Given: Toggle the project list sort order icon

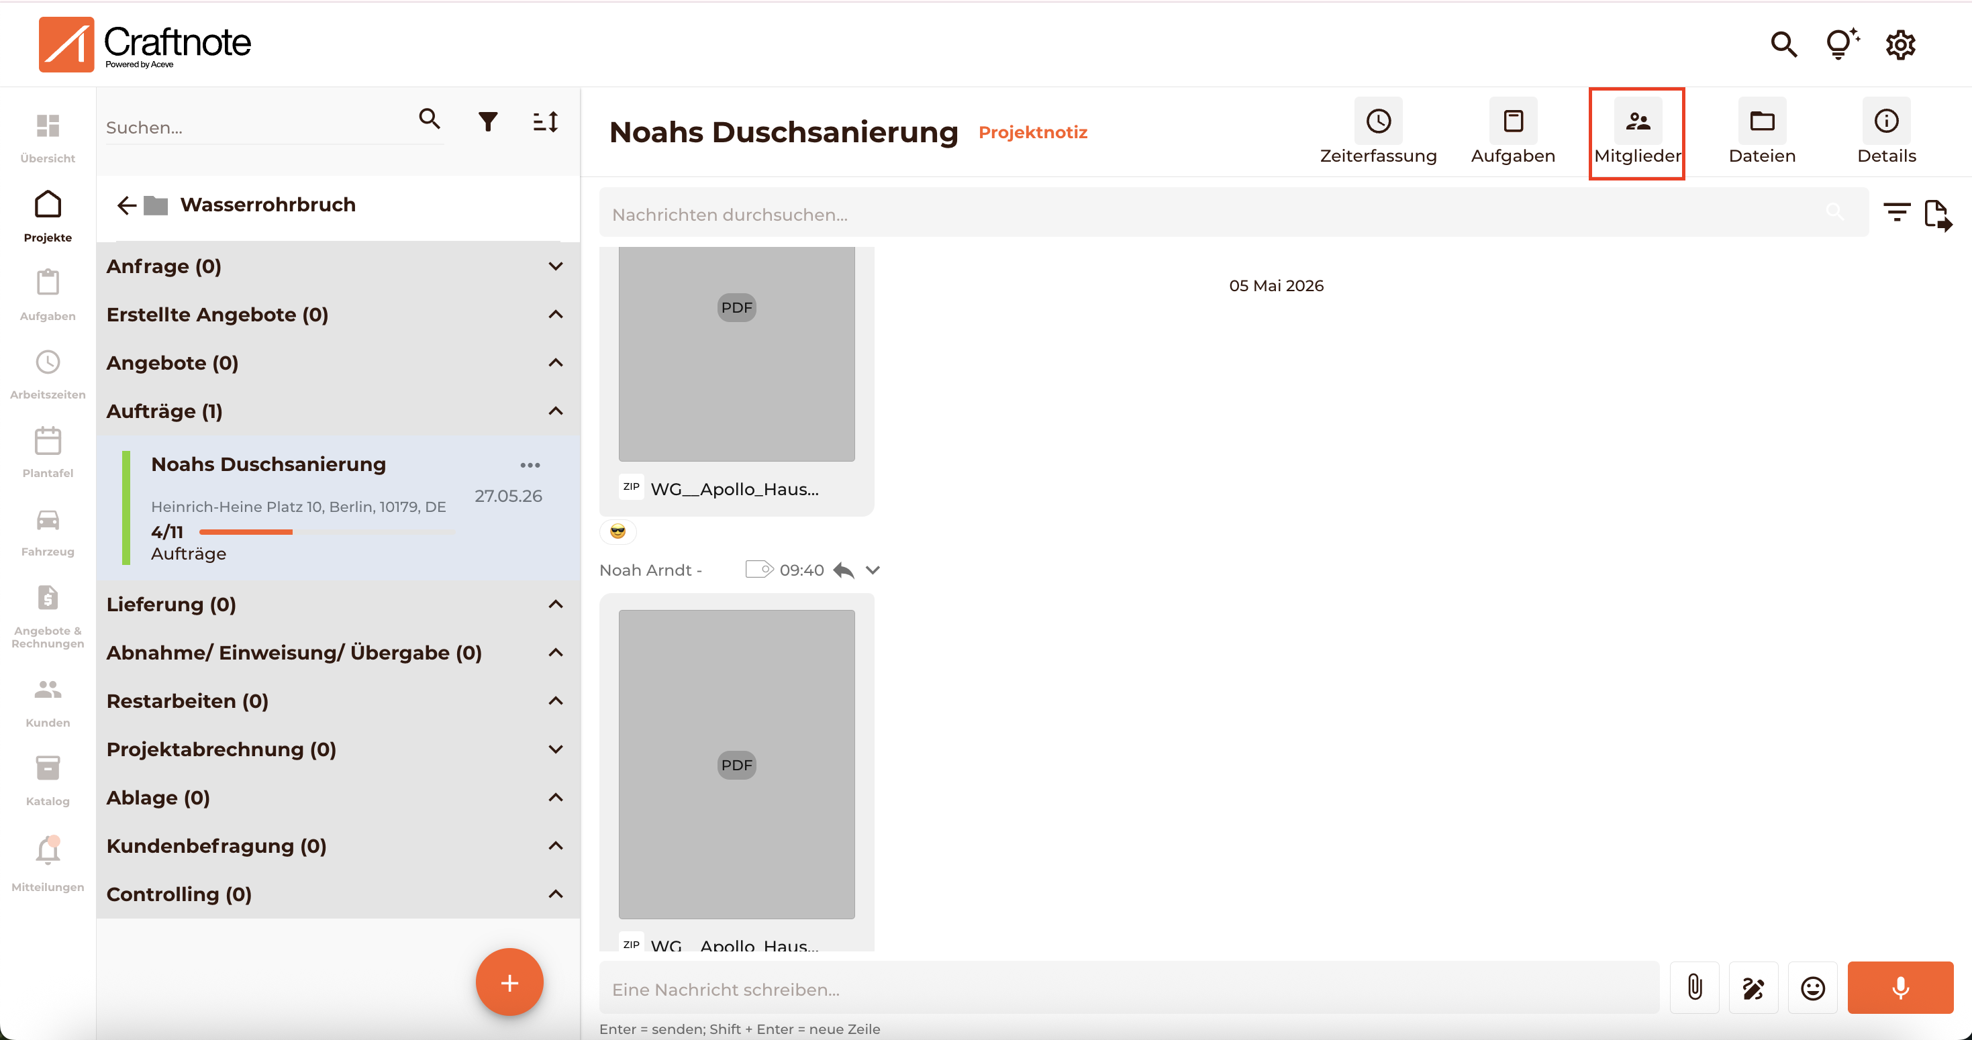Looking at the screenshot, I should [x=545, y=121].
